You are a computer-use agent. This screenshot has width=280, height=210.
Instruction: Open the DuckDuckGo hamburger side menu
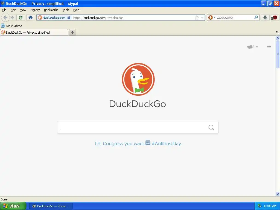[x=269, y=46]
